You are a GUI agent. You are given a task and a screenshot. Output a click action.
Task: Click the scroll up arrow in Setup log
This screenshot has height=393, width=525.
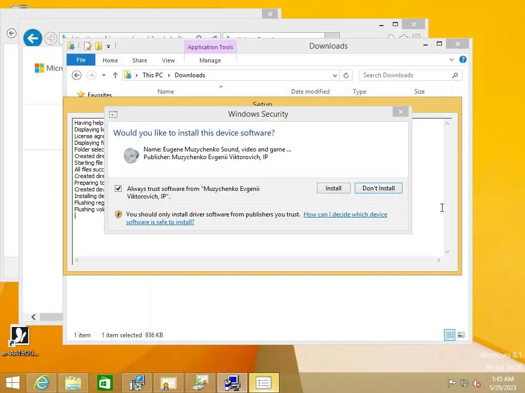click(x=447, y=123)
